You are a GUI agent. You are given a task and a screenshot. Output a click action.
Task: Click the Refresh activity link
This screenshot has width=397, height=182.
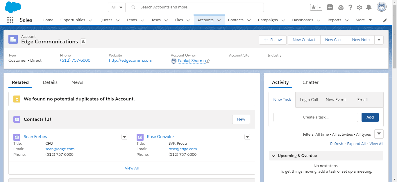pyautogui.click(x=337, y=144)
